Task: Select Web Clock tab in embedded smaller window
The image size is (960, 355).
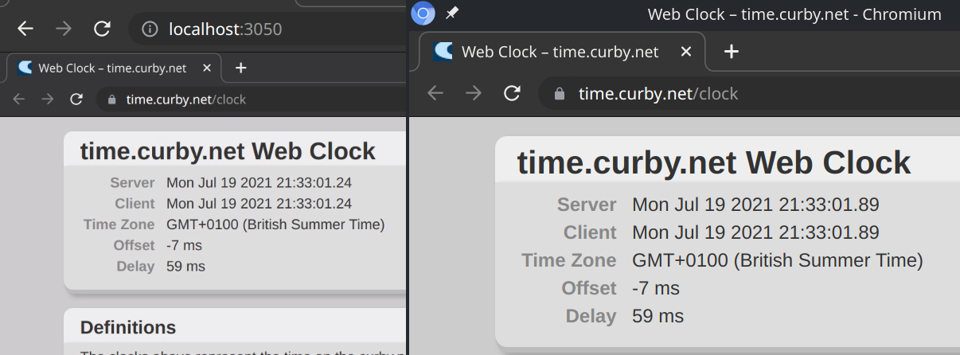Action: [x=112, y=68]
